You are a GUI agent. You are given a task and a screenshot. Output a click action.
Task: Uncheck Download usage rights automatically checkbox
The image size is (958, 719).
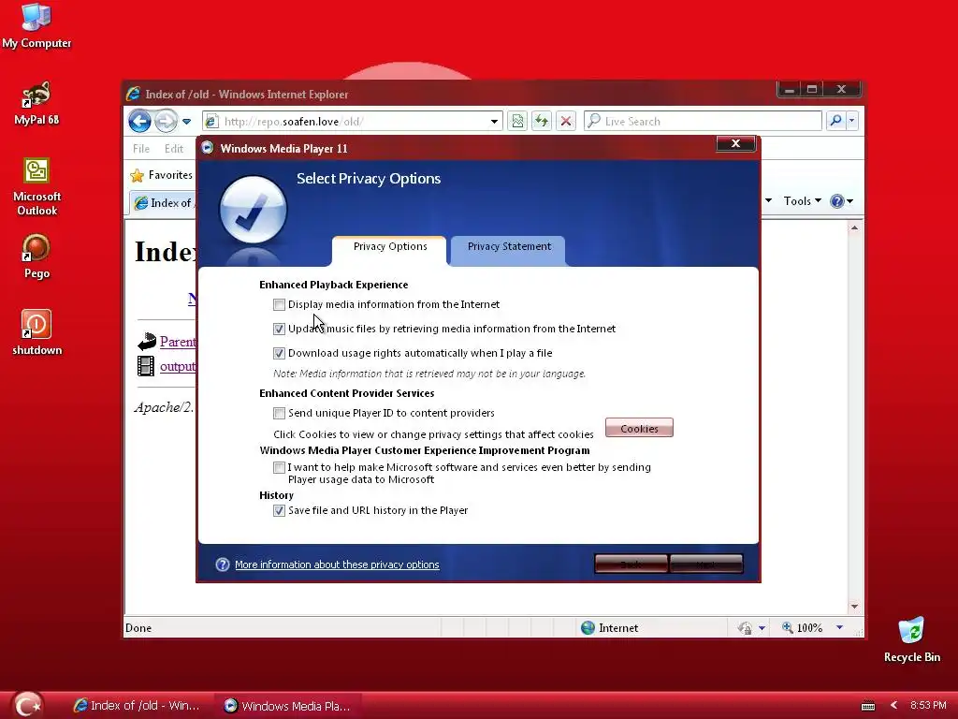279,353
